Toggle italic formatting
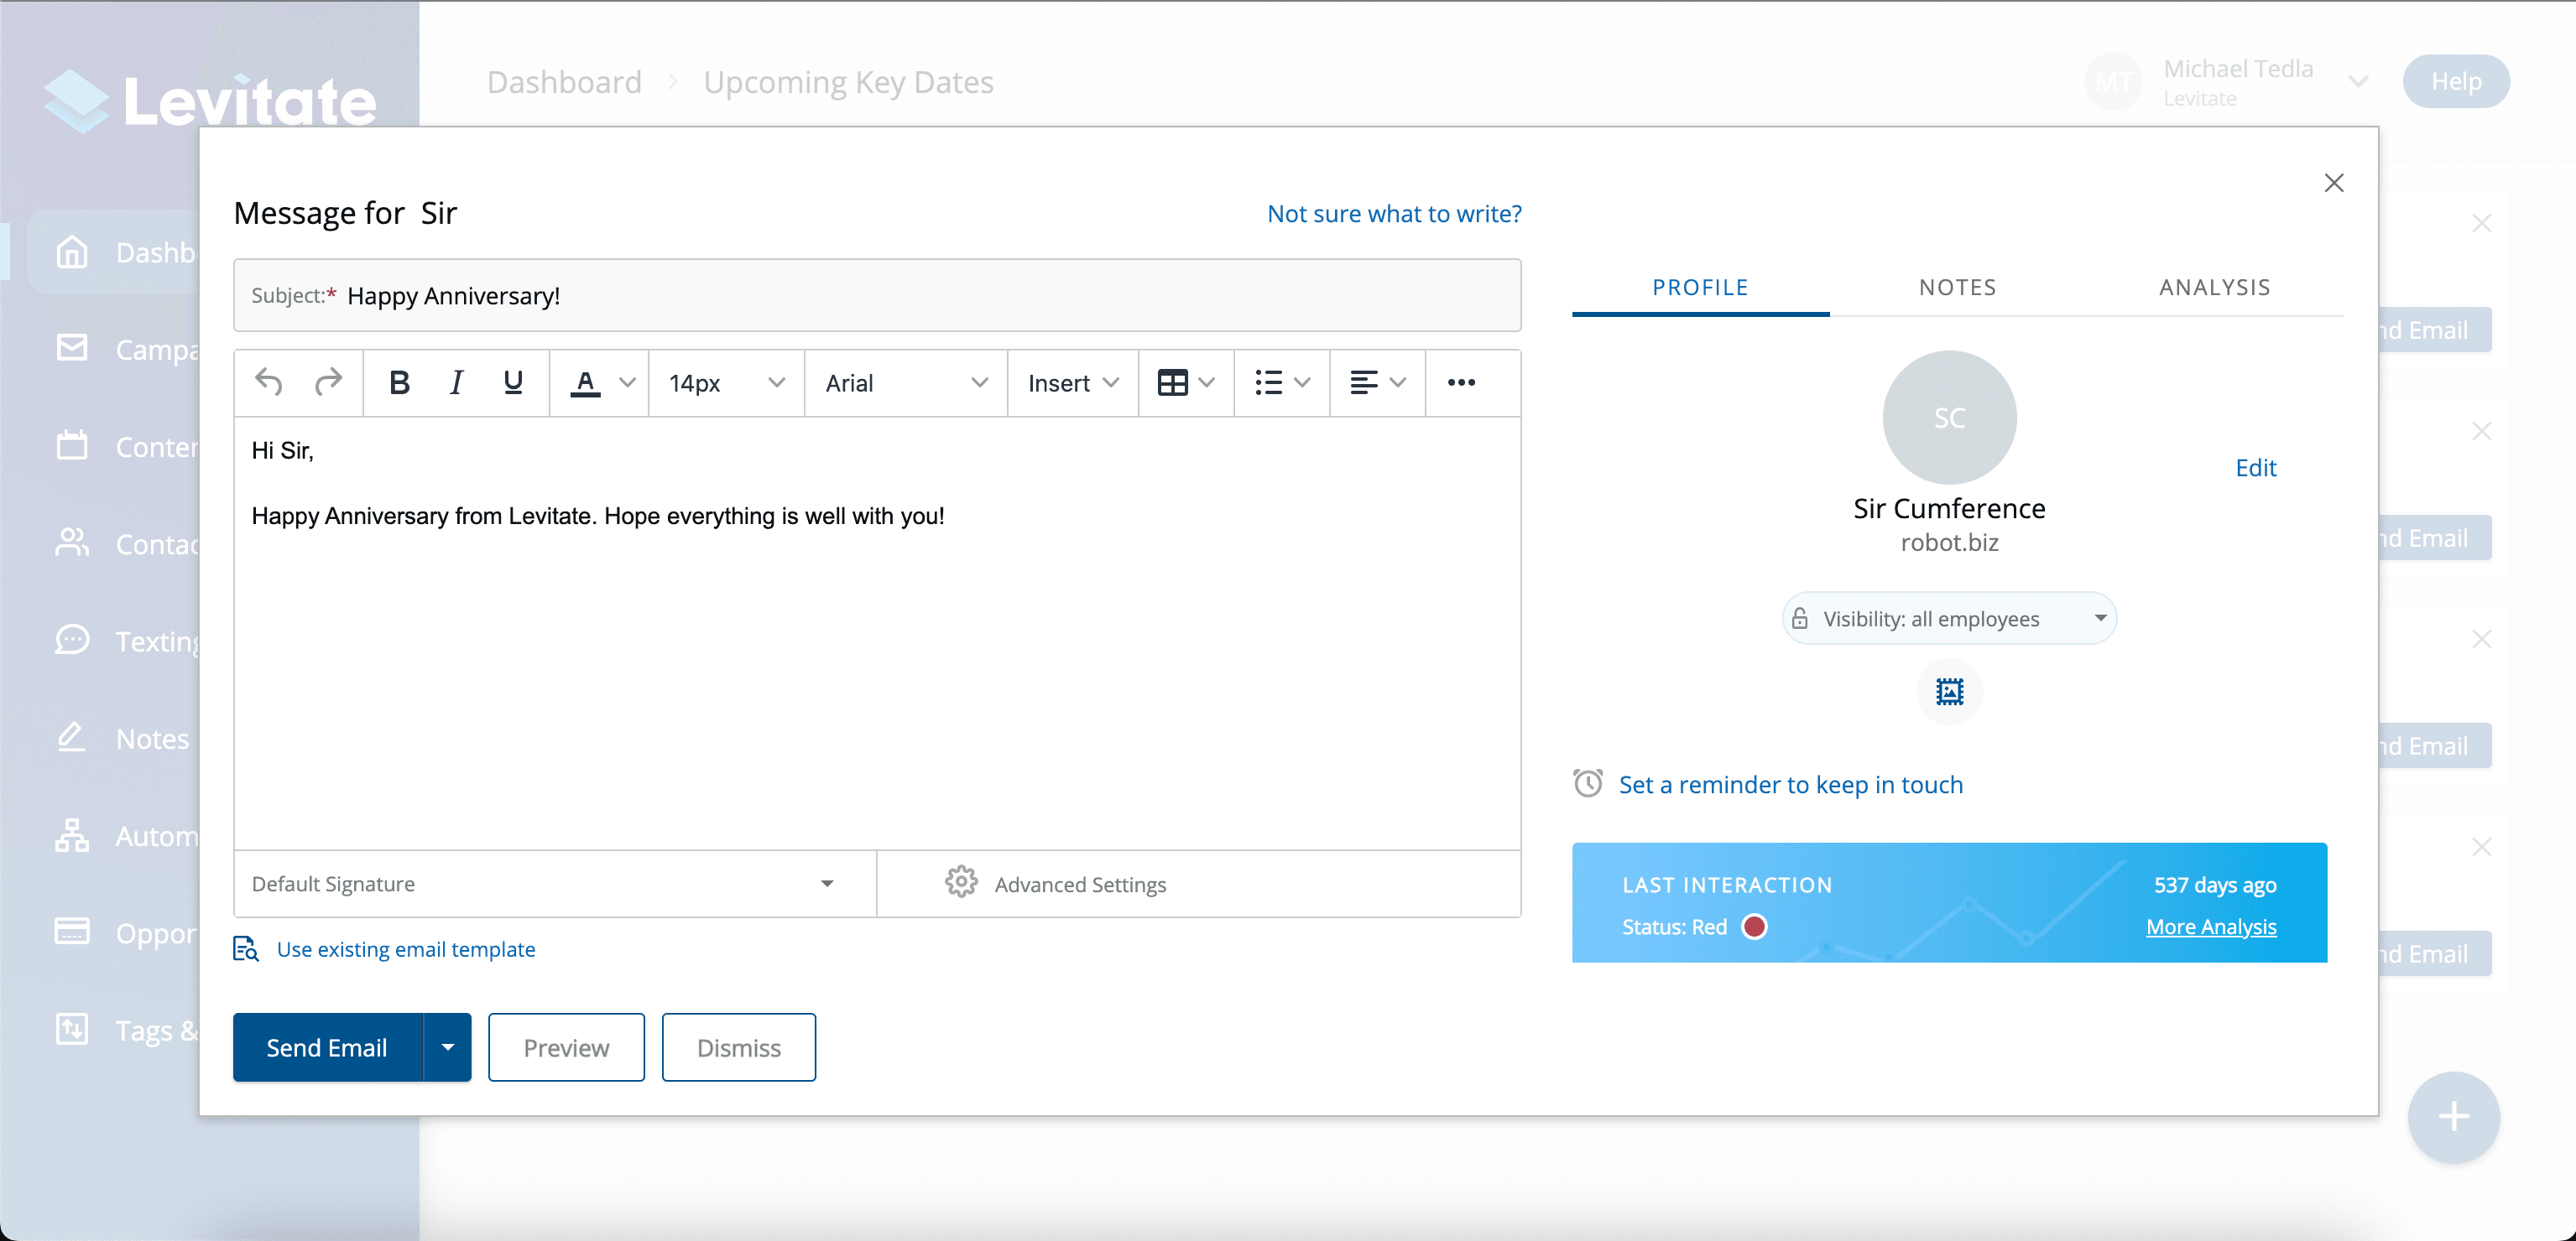Viewport: 2576px width, 1241px height. [456, 382]
